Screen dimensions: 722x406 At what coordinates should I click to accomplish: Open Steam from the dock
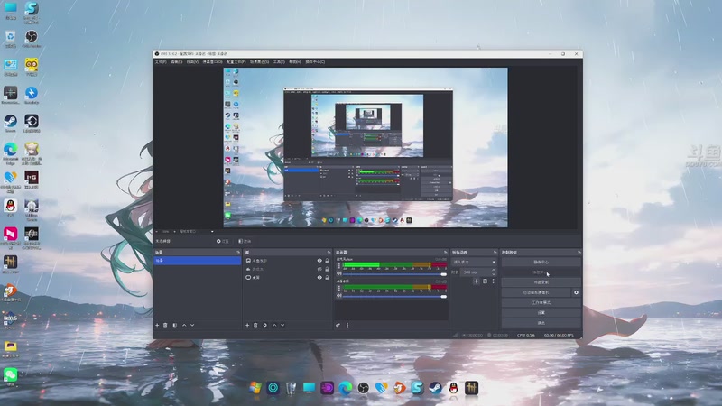point(436,388)
